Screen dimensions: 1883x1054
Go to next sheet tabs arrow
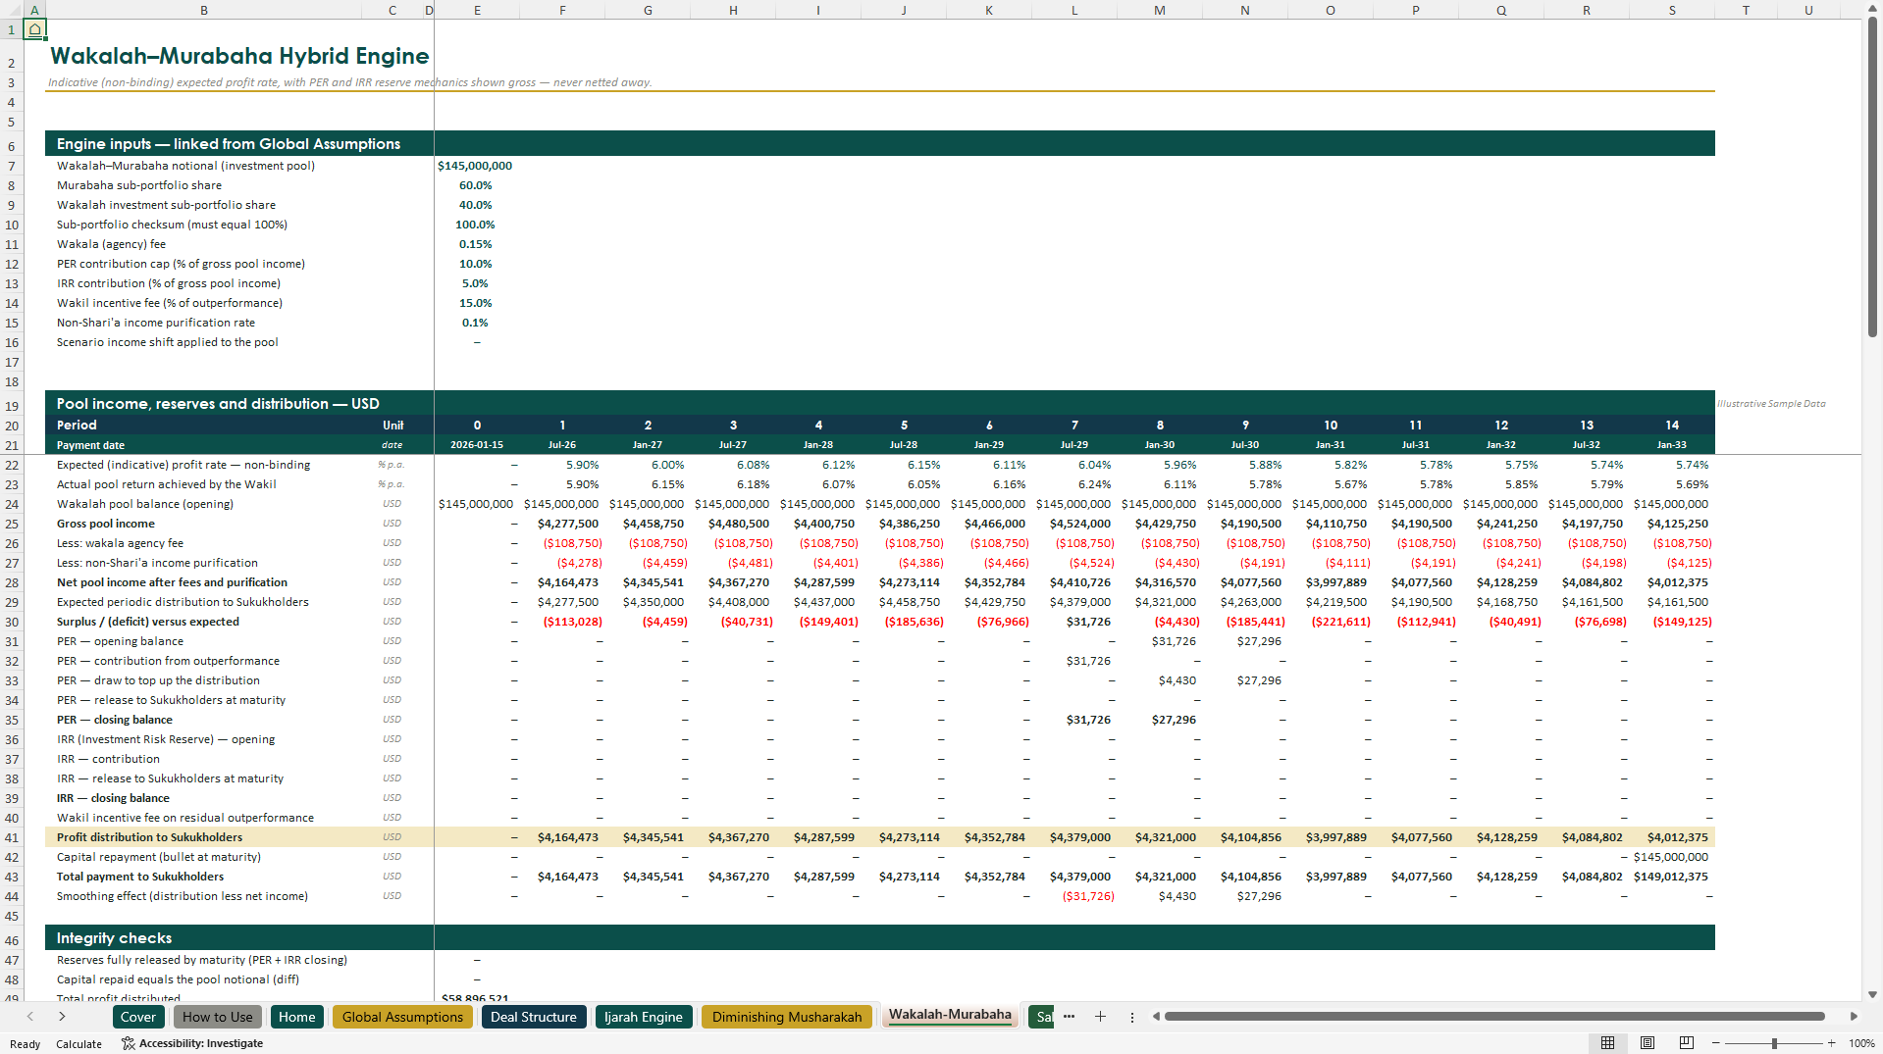62,1017
